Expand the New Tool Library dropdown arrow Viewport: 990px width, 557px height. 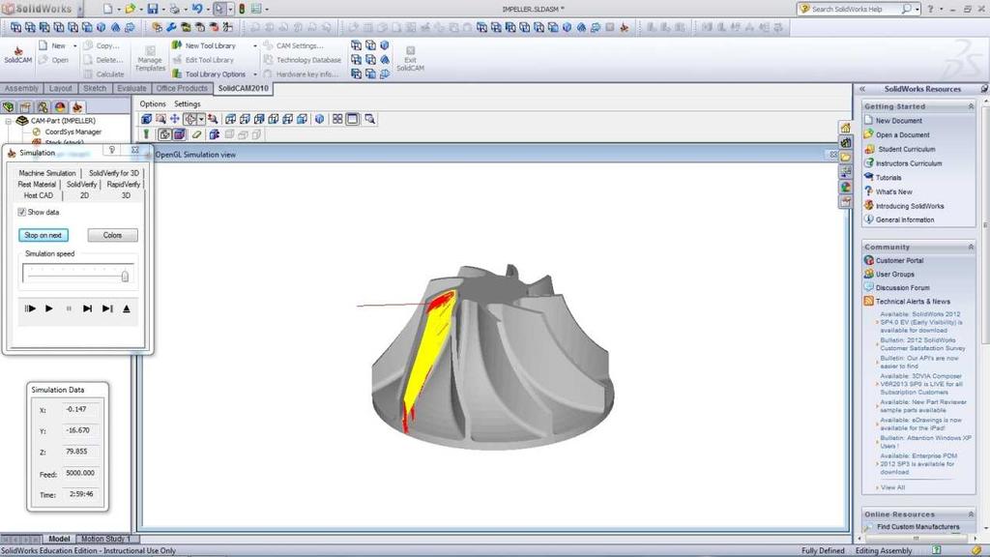click(x=255, y=46)
